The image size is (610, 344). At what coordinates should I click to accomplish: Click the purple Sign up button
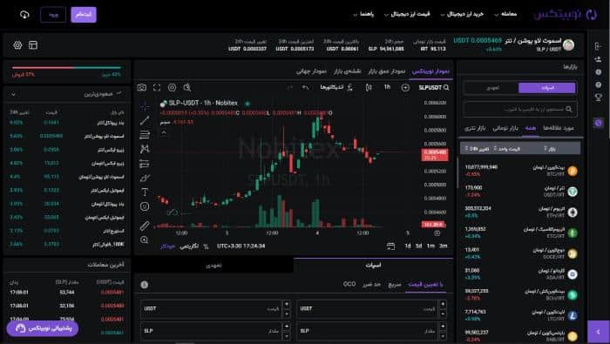coord(84,15)
